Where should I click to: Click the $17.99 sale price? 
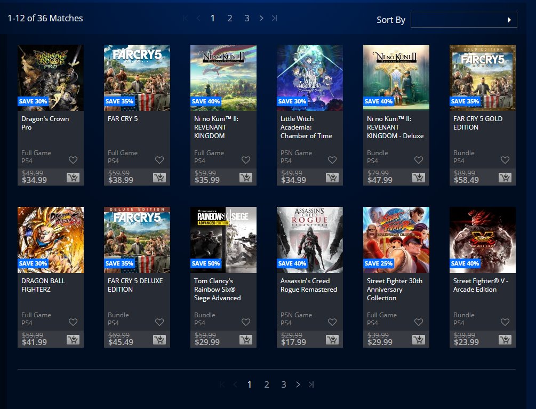293,342
